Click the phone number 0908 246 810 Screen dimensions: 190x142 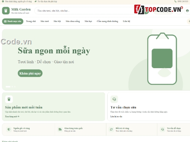click(183, 2)
